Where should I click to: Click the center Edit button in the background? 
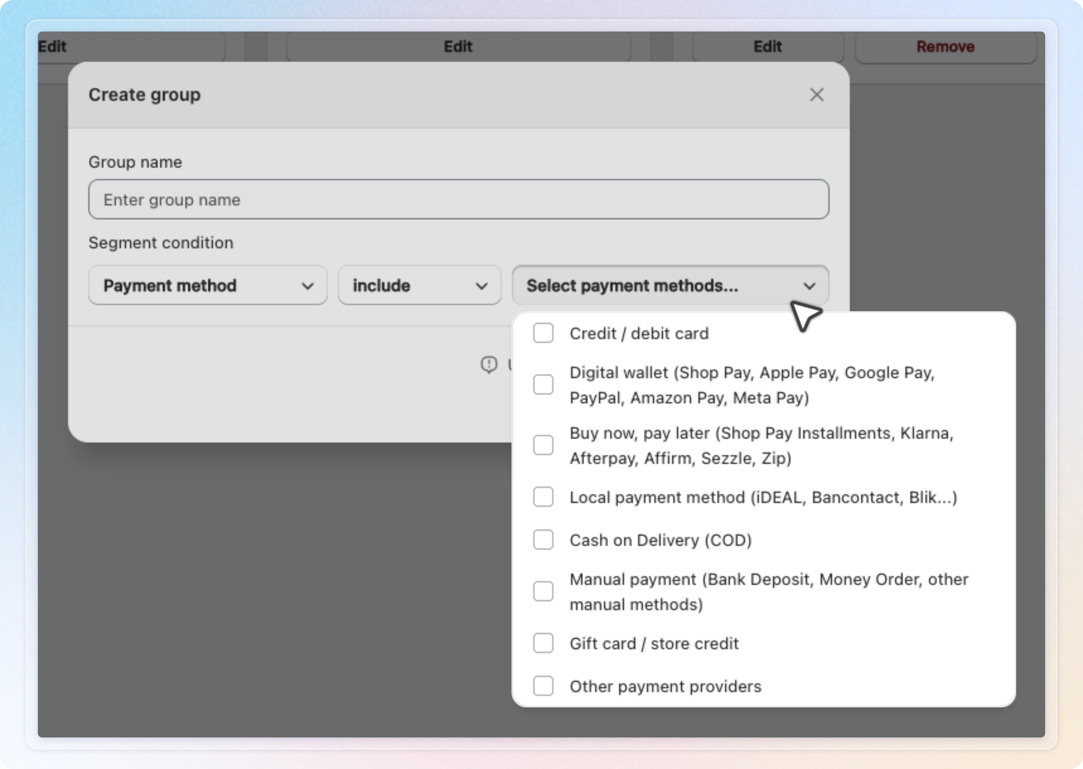[458, 46]
